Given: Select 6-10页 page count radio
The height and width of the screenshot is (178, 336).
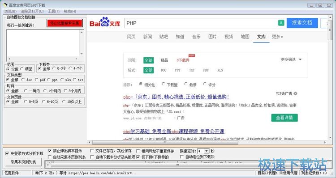Looking at the screenshot, I should (50, 102).
